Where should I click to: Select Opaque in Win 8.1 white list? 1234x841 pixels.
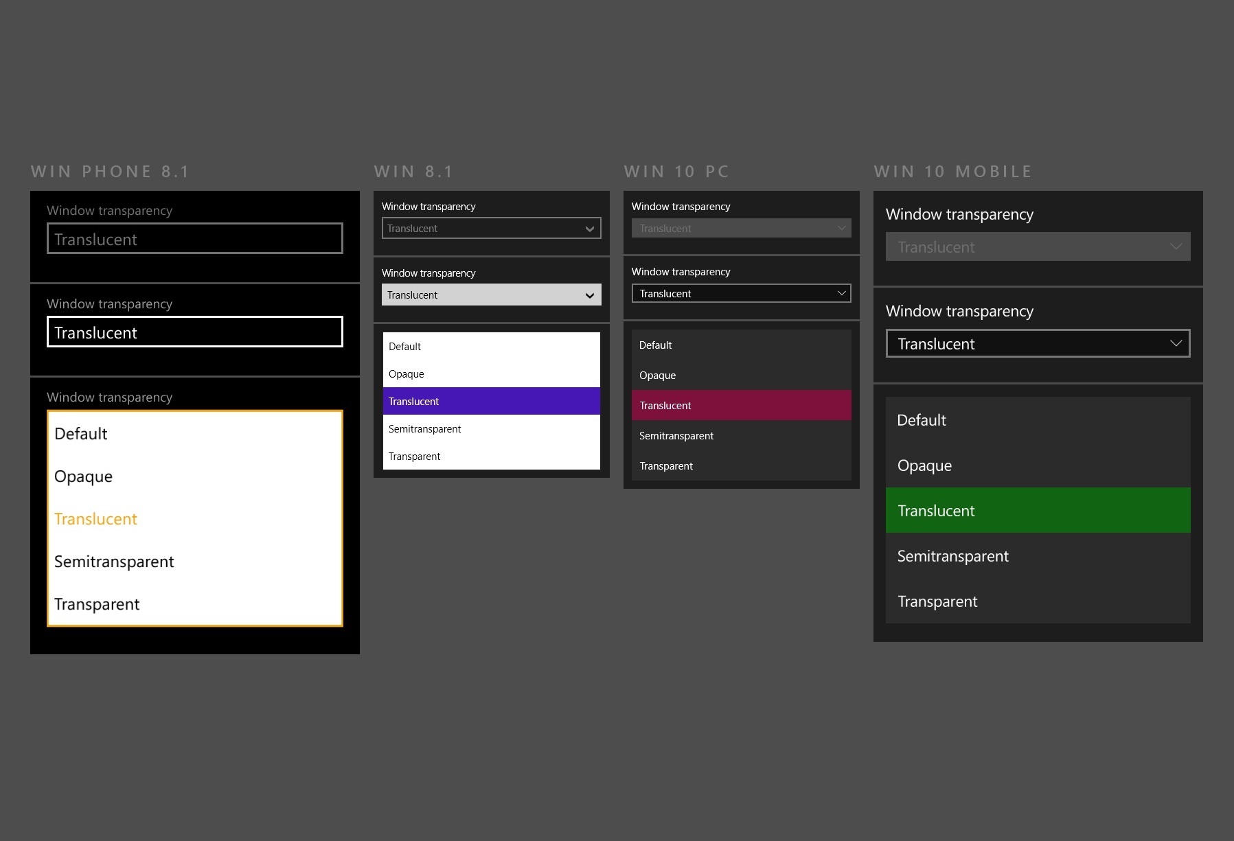point(492,374)
